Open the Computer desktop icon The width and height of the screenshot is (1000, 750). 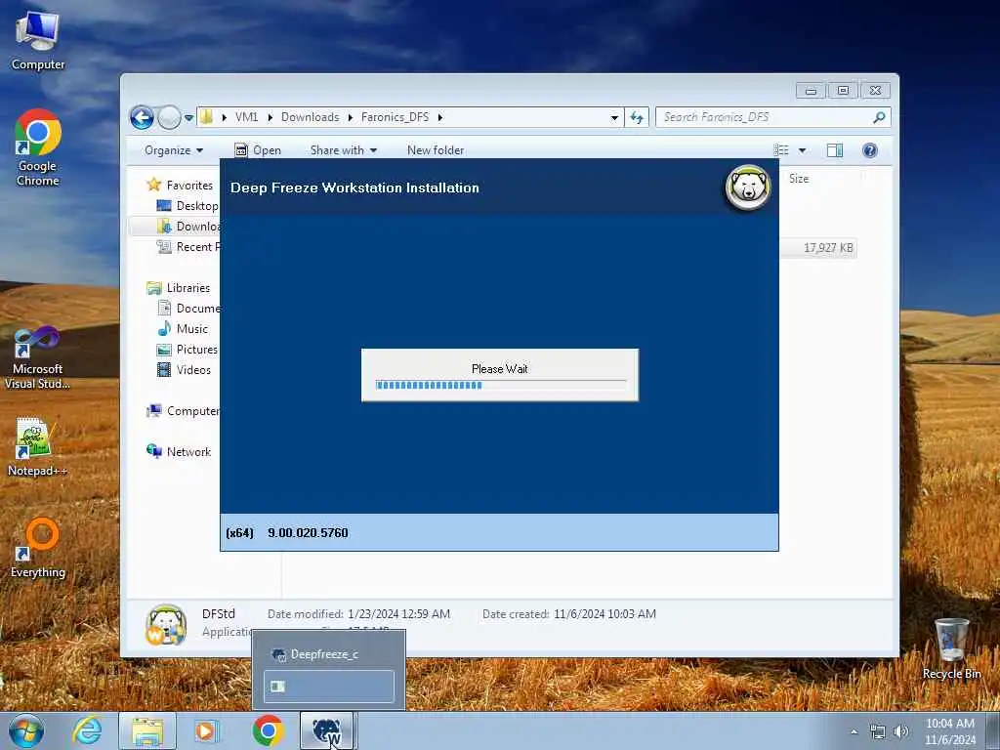click(38, 41)
